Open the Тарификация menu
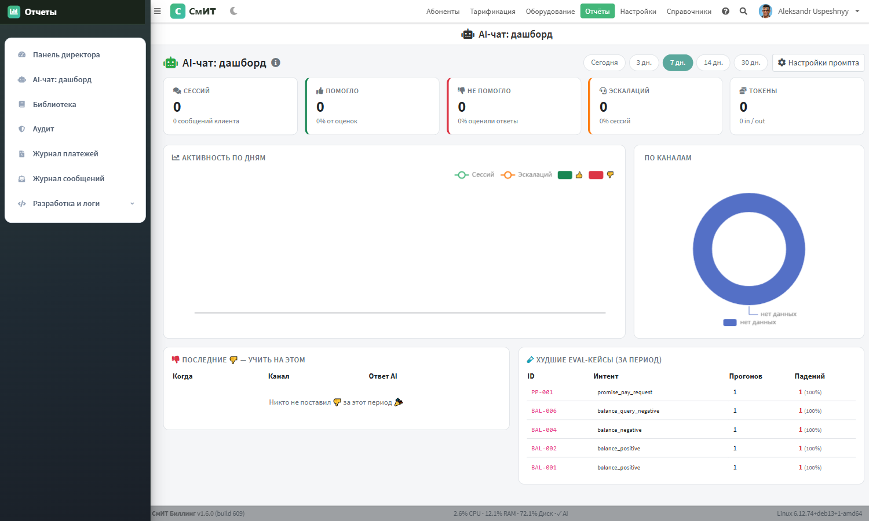 click(492, 11)
